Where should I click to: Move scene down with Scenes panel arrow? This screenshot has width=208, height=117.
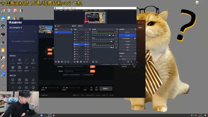coord(68,62)
